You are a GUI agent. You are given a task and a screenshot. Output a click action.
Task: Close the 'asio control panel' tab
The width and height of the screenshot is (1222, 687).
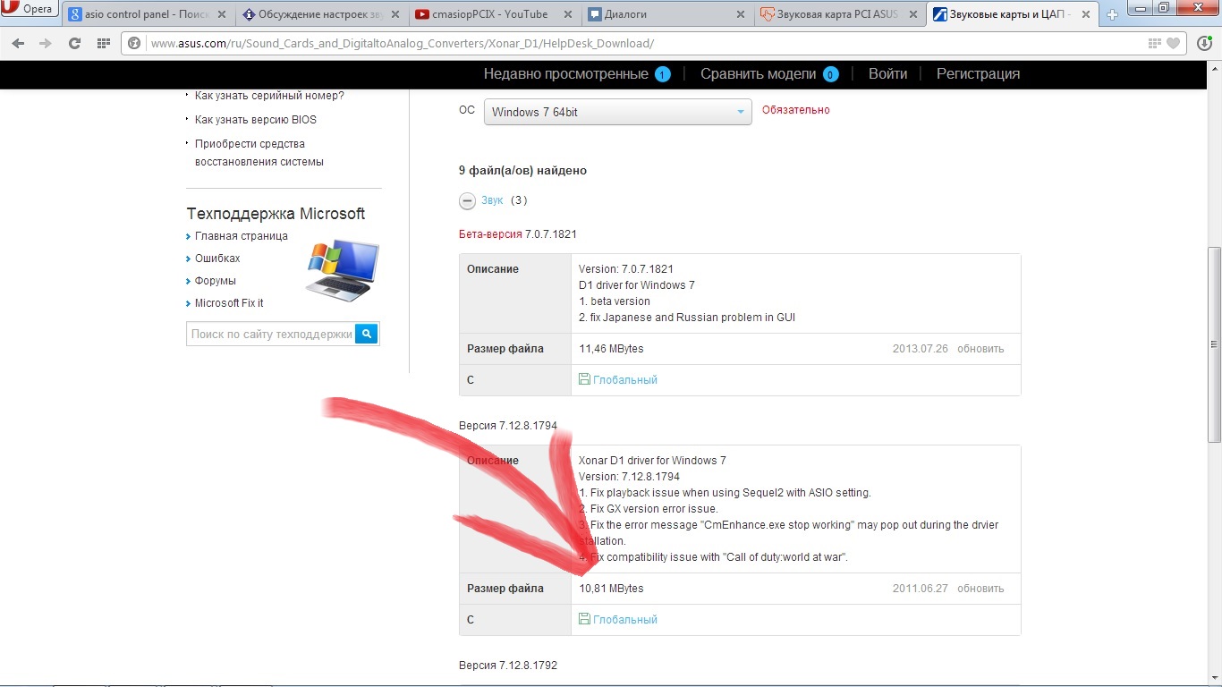(222, 14)
